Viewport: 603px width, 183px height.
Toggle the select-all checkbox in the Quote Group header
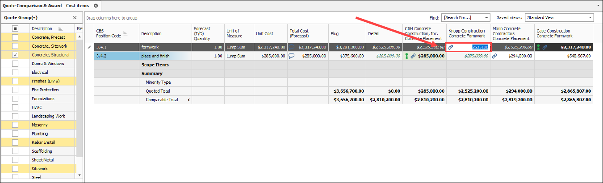click(15, 28)
